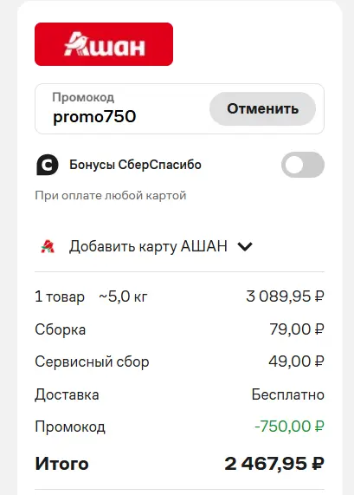Viewport: 354px width, 495px height.
Task: Toggle the Бонусы СберСпасибо switch
Action: 303,165
